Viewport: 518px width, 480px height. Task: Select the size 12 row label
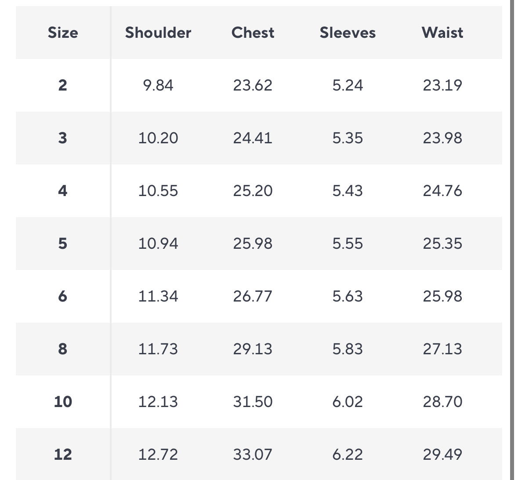[x=63, y=455]
